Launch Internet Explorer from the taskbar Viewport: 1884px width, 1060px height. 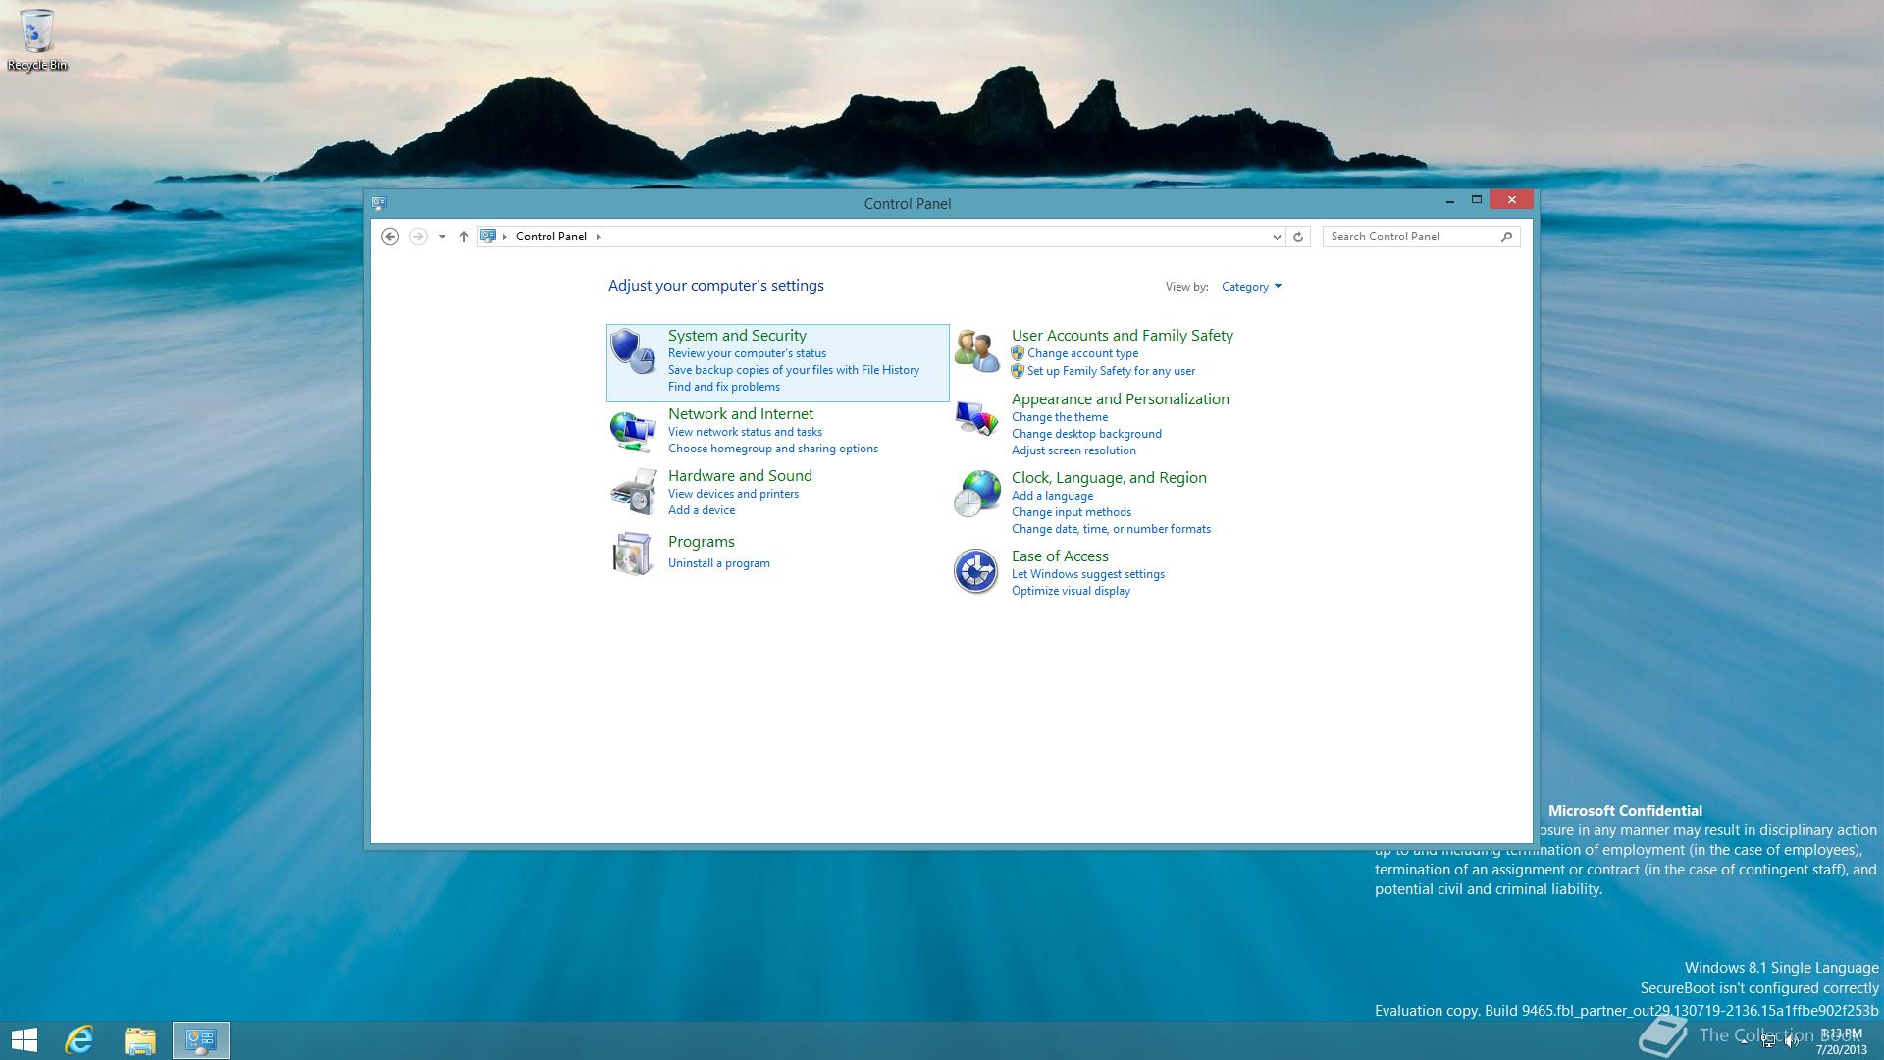[x=79, y=1039]
